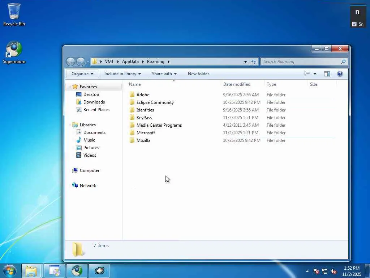Open the Music library
Viewport: 370px width, 278px height.
click(89, 140)
